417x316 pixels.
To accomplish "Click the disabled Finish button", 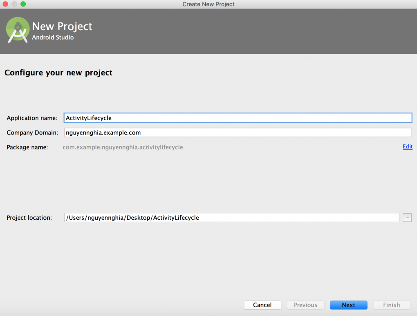I will click(392, 305).
